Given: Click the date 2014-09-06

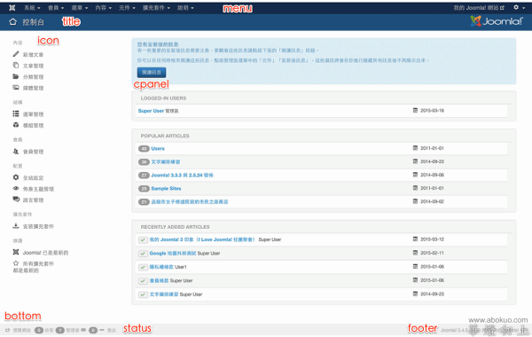Looking at the screenshot, I should tap(432, 175).
